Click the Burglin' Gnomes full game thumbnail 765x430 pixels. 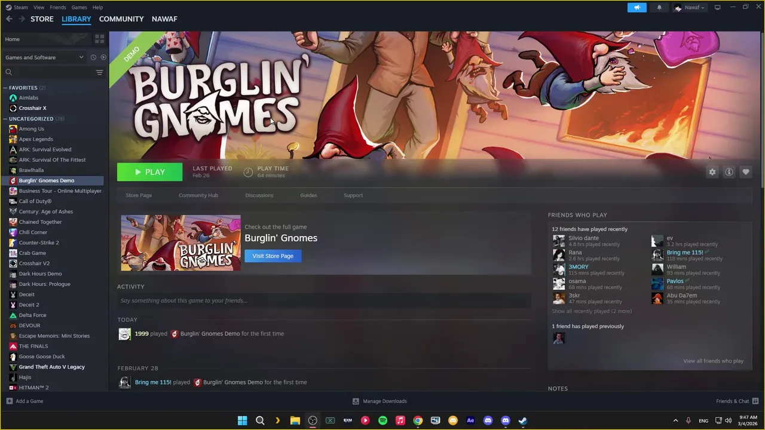[x=180, y=243]
